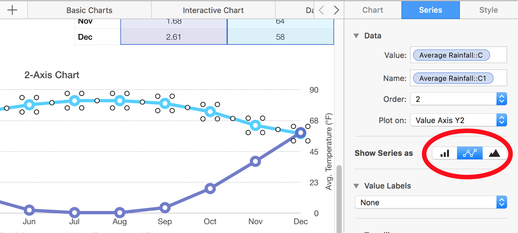Show series as area chart icon

pyautogui.click(x=494, y=153)
